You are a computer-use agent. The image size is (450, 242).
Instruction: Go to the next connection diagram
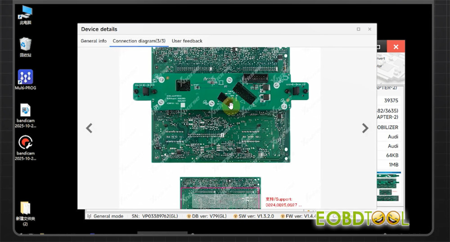[365, 128]
